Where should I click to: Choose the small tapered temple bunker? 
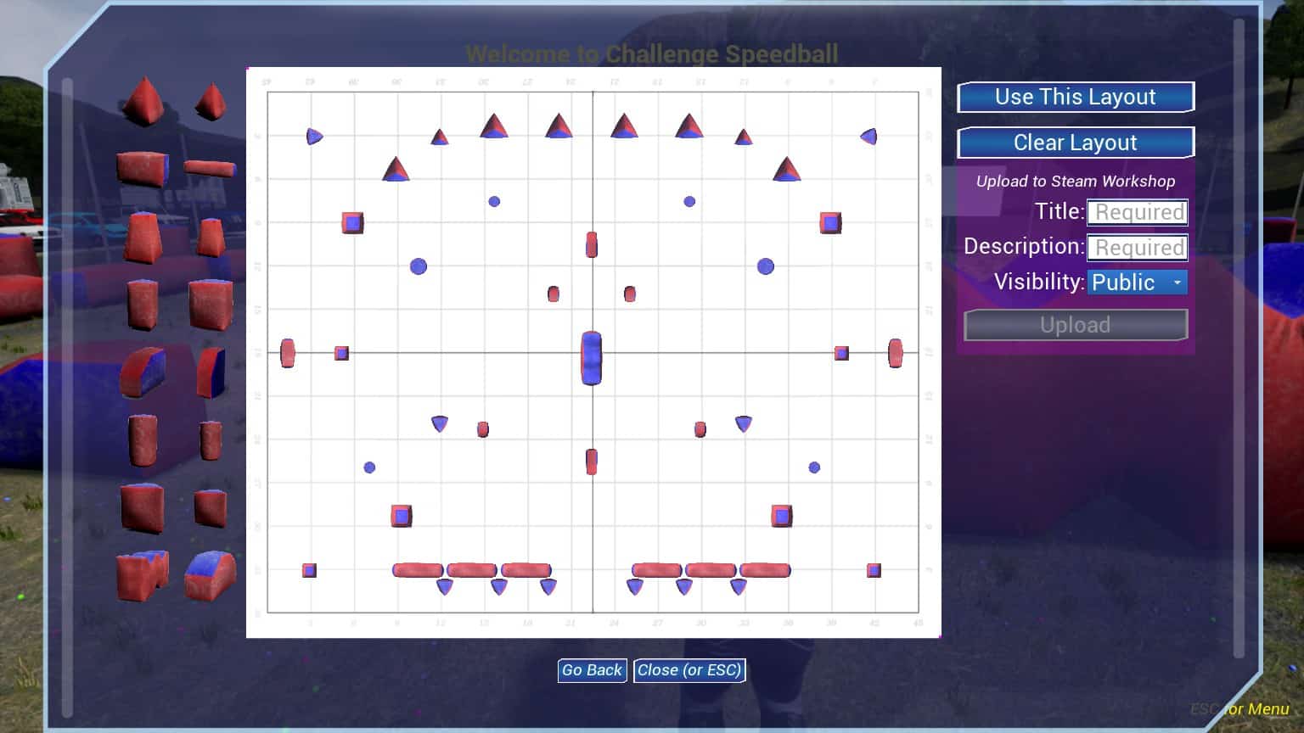(x=211, y=238)
